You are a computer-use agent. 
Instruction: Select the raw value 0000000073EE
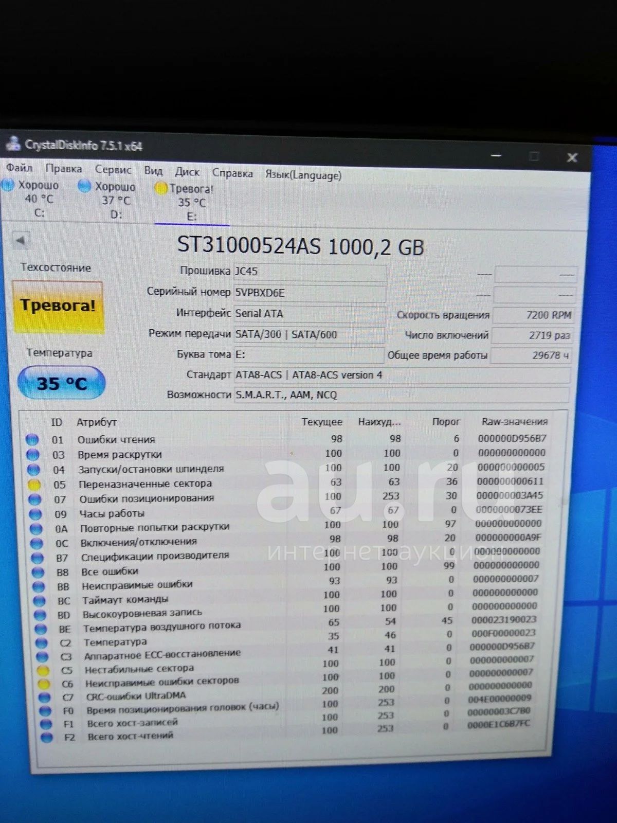509,509
